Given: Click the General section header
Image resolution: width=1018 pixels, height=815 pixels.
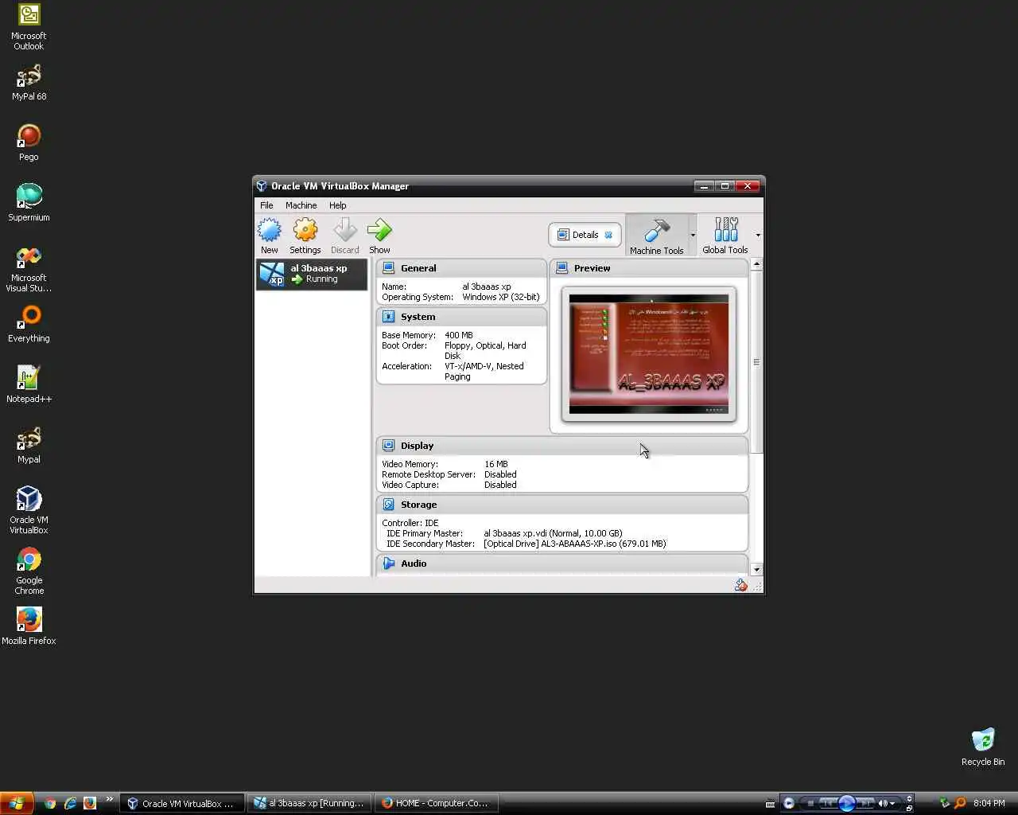Looking at the screenshot, I should click(461, 268).
